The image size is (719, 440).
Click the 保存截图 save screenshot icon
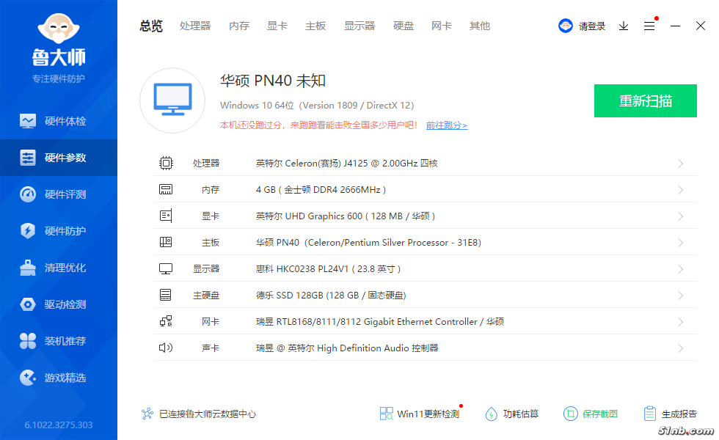[570, 414]
